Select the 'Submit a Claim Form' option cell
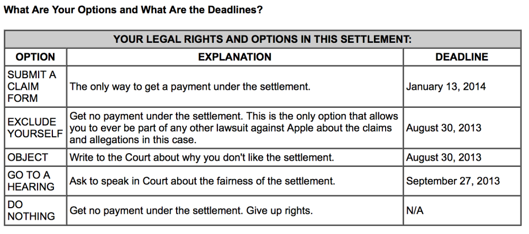This screenshot has height=234, width=529. (x=32, y=87)
